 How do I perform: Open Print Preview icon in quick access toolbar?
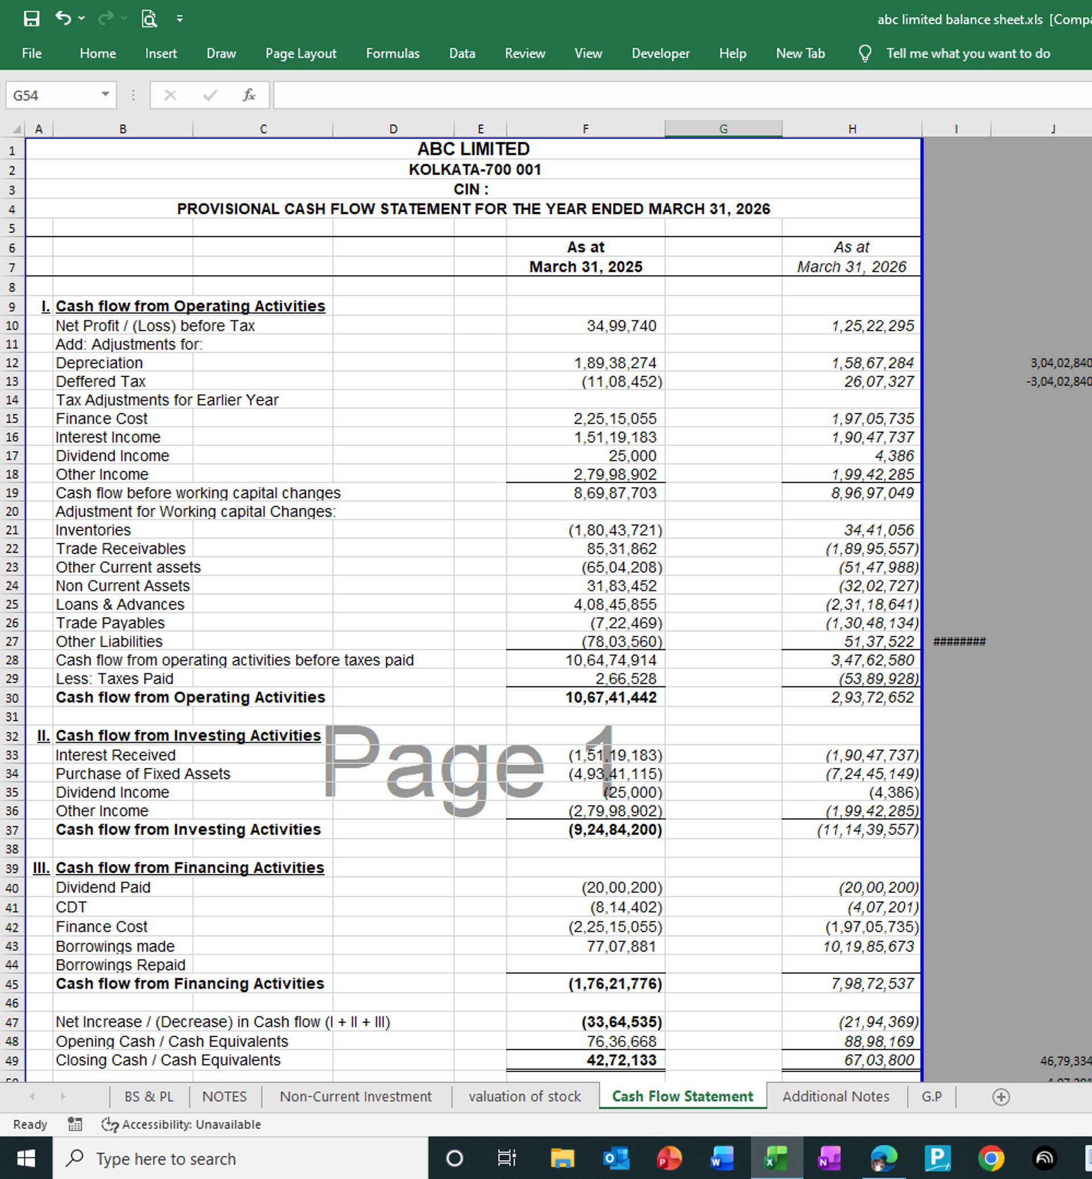tap(150, 19)
